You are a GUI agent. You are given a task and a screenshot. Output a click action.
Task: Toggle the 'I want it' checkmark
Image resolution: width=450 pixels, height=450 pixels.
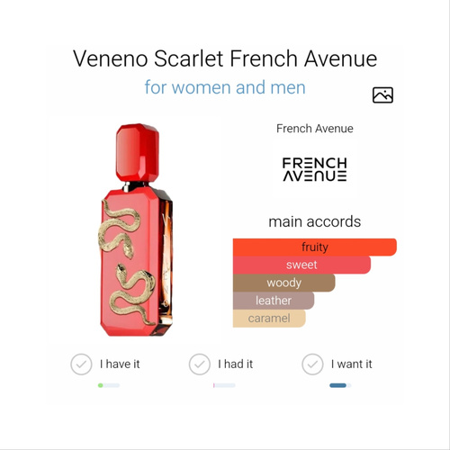click(312, 364)
